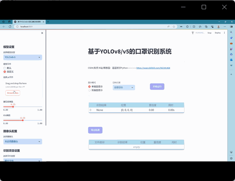Expand the YOLOv8/v5 model type dropdown
The width and height of the screenshot is (235, 181).
point(23,57)
